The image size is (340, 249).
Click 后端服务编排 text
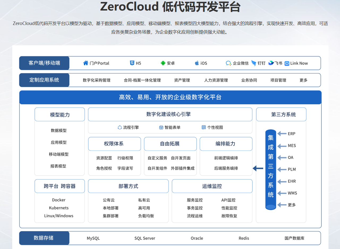pyautogui.click(x=226, y=168)
